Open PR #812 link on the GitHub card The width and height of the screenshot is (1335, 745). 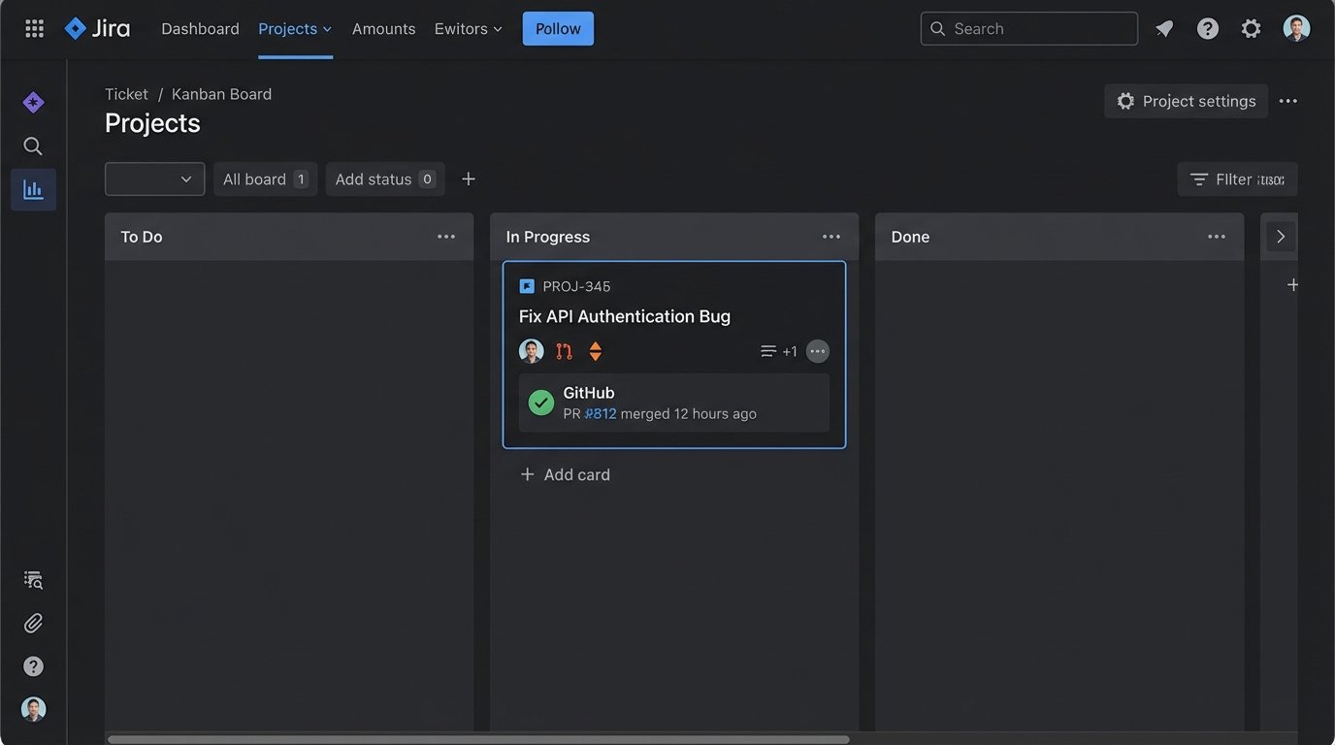tap(600, 413)
